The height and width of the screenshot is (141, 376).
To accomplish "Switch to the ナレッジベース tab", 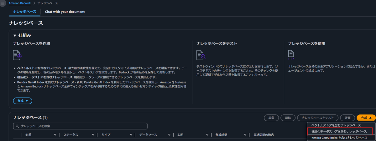I will pos(25,12).
